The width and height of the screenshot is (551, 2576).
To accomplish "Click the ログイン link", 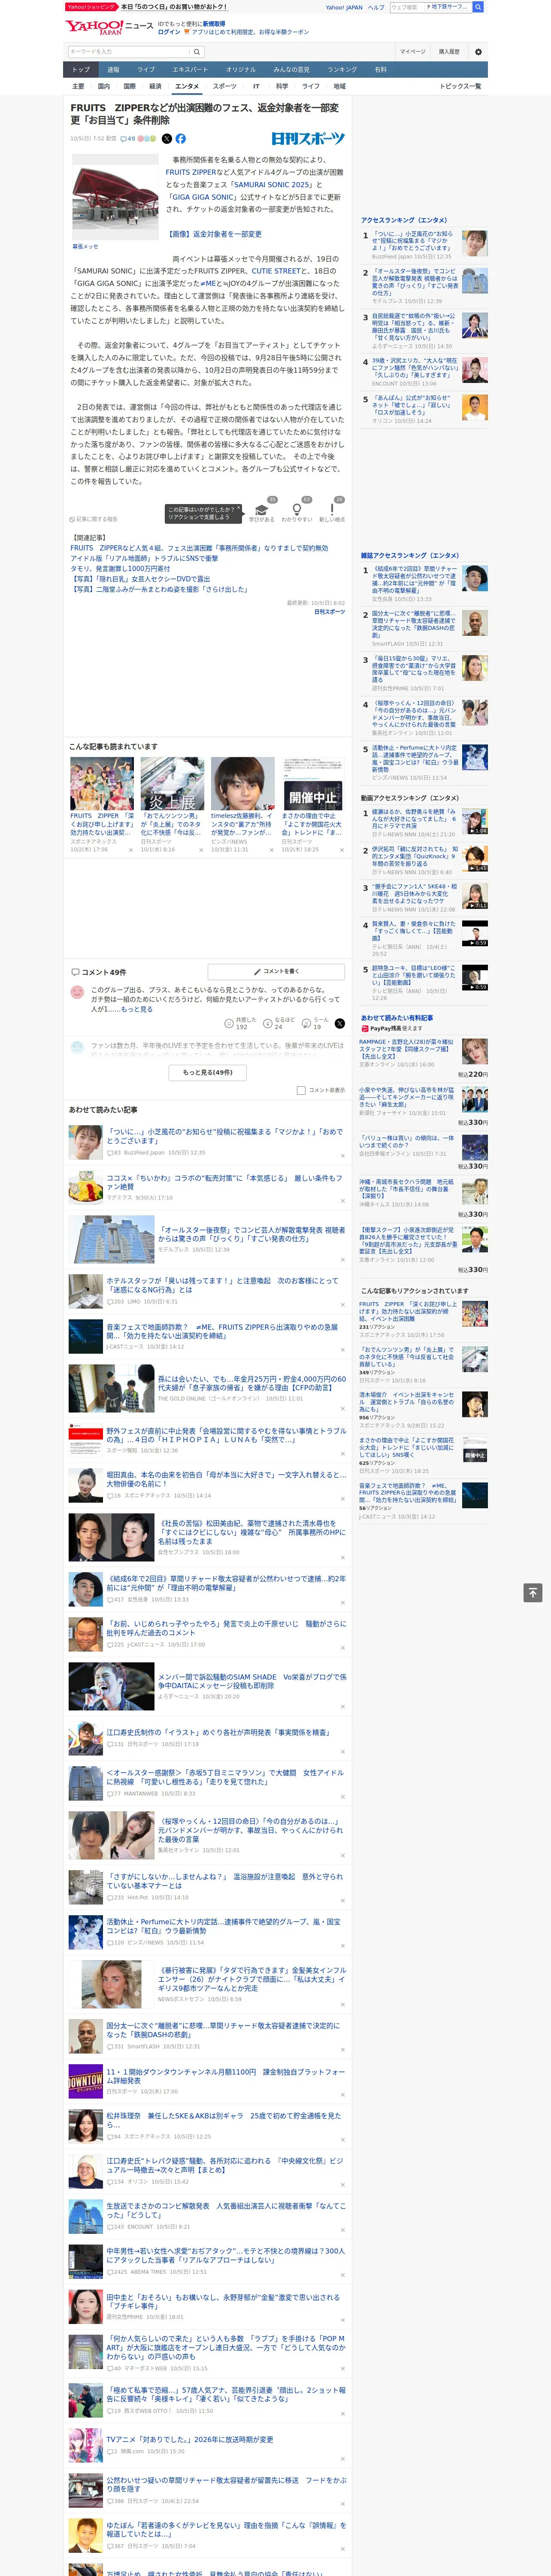I will click(169, 32).
